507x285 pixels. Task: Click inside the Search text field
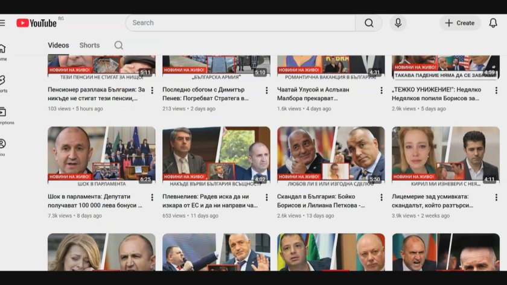point(241,23)
